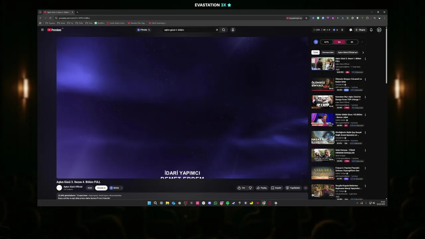This screenshot has width=425, height=239.
Task: Dislike the video with thumbs down
Action: tap(250, 188)
